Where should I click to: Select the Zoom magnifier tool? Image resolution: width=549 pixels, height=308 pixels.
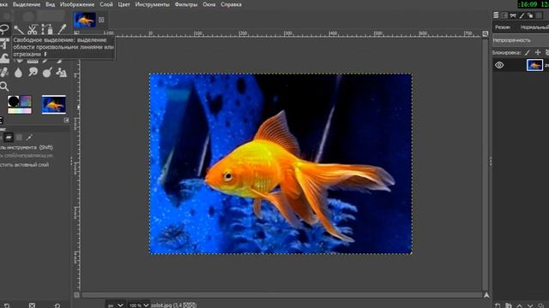(4, 86)
